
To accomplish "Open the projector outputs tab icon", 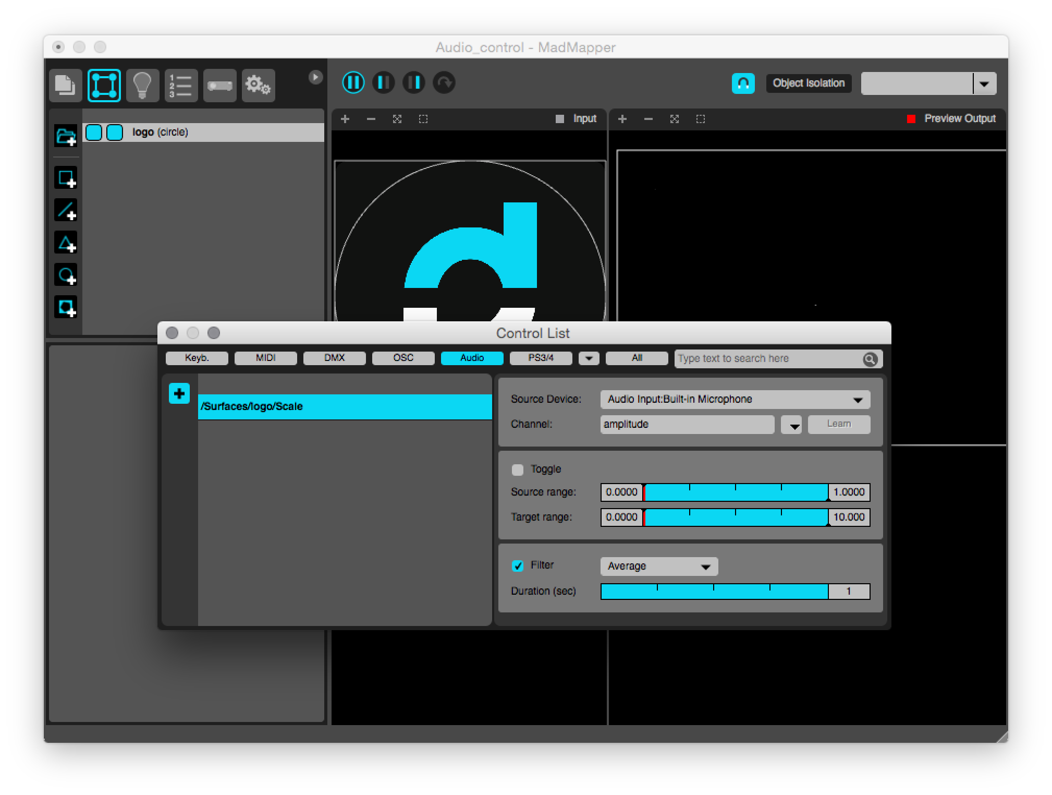I will (x=219, y=85).
